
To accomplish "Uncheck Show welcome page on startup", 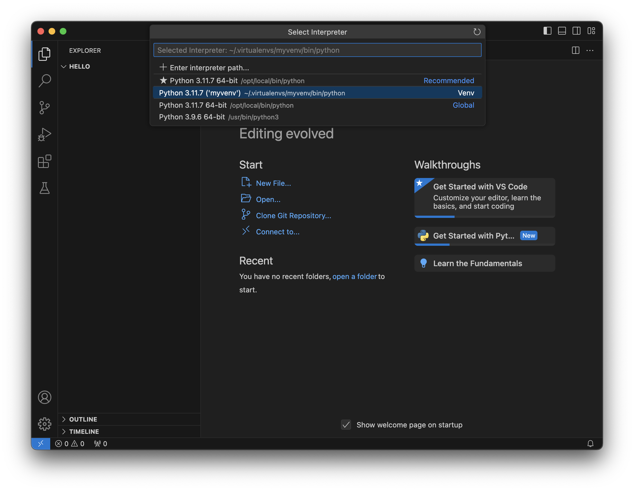I will 346,425.
